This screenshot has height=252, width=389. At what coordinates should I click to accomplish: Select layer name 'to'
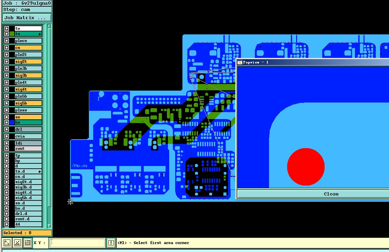coord(28,28)
